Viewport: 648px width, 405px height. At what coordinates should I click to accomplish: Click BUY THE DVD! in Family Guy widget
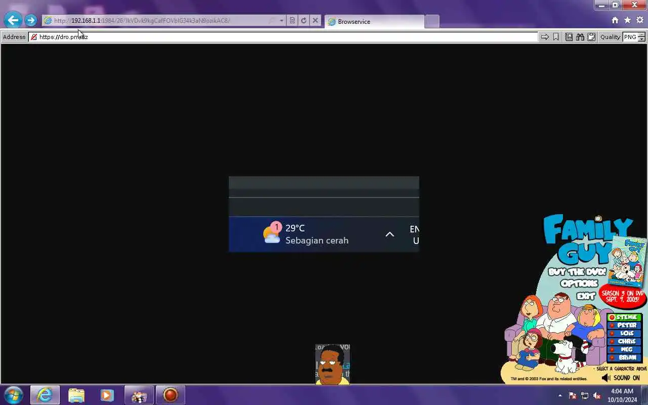[577, 272]
